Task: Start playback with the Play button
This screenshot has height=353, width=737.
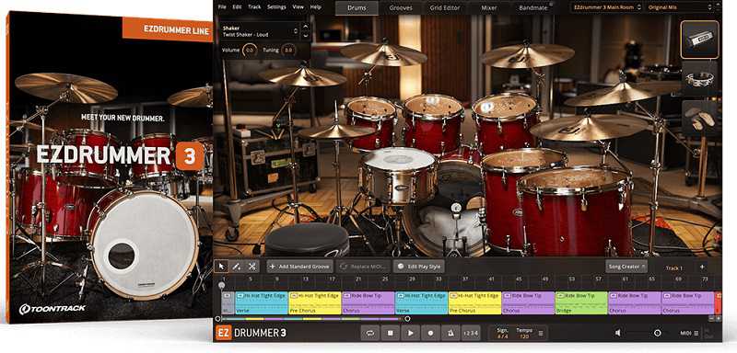Action: tap(410, 333)
